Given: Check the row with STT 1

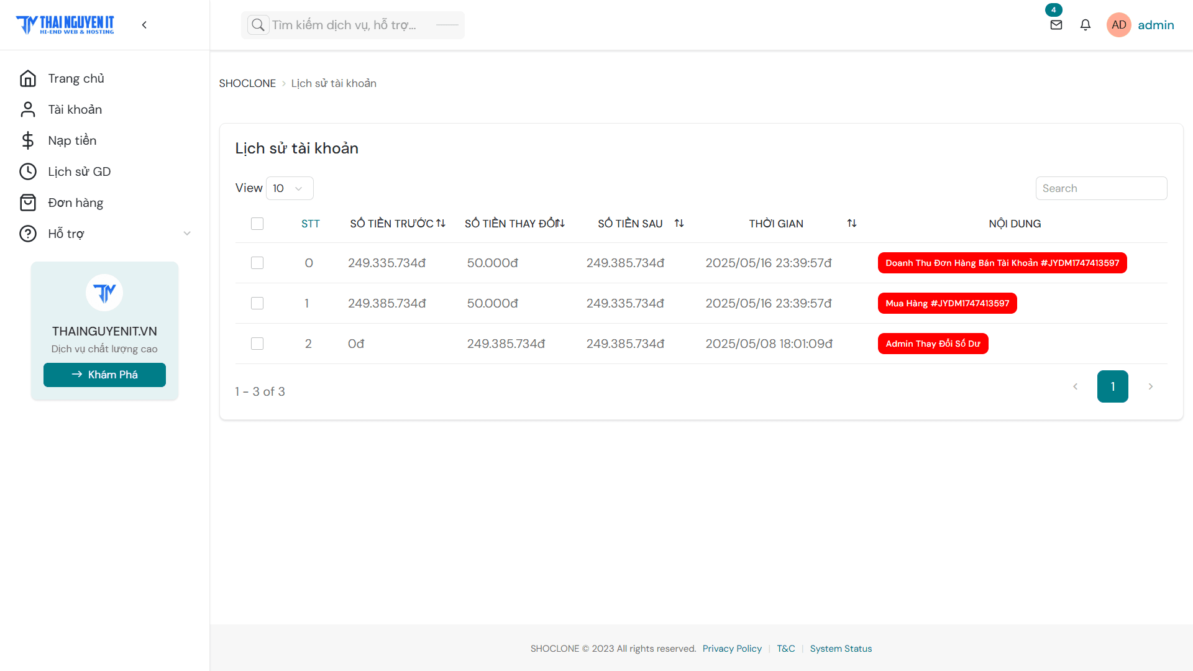Looking at the screenshot, I should pyautogui.click(x=257, y=303).
